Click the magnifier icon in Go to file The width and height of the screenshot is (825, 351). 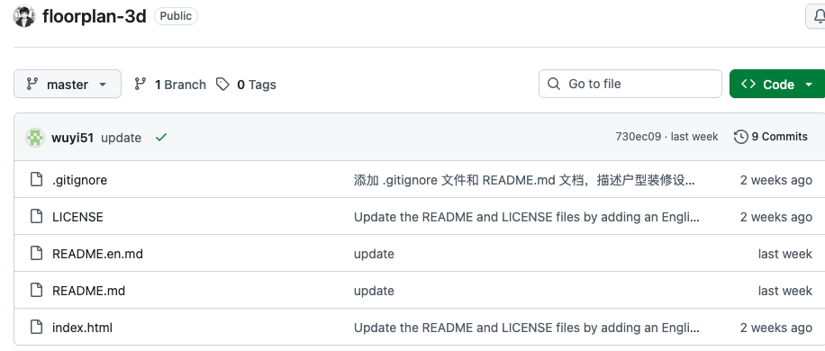tap(554, 84)
